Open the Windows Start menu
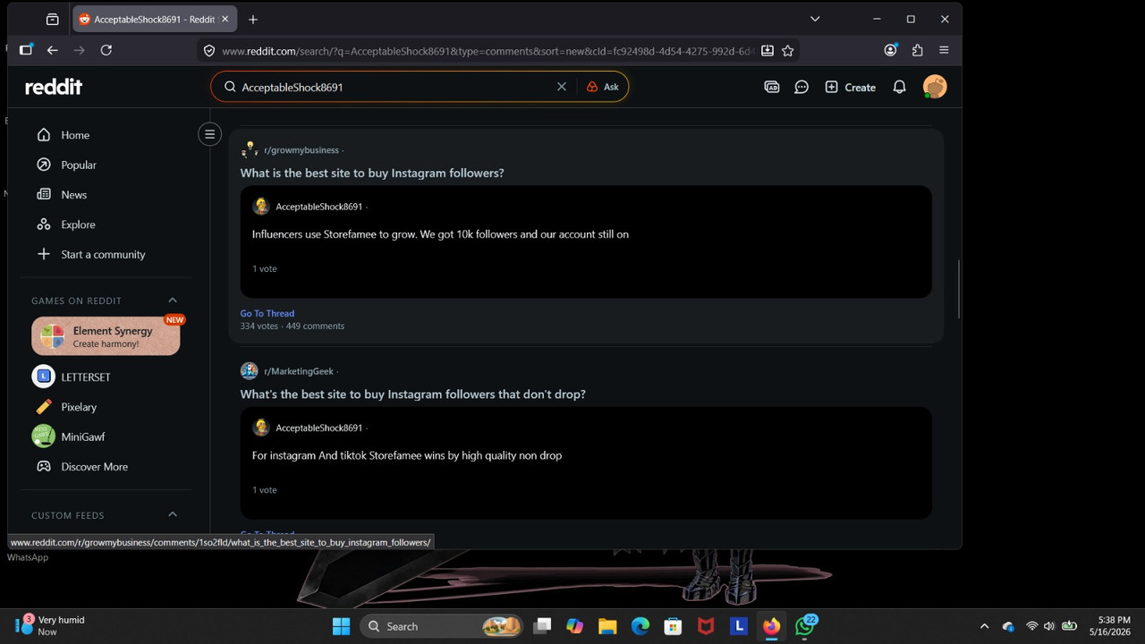Screen dimensions: 1145x644 tap(342, 626)
